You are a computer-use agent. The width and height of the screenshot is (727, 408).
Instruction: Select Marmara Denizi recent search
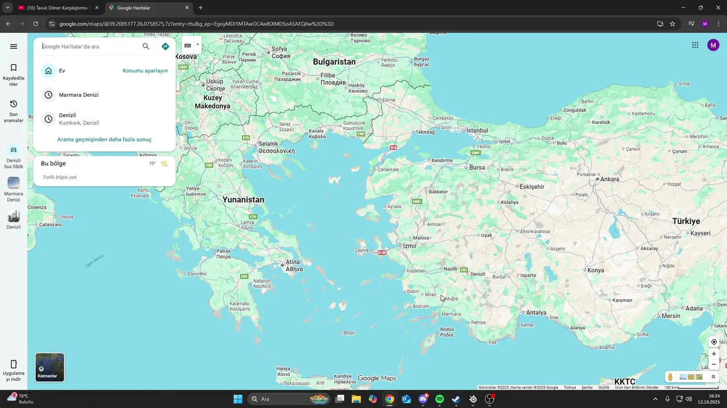point(105,95)
